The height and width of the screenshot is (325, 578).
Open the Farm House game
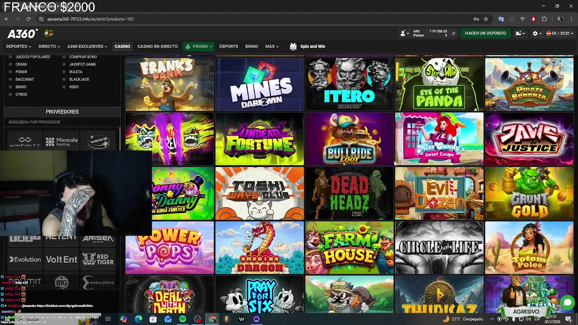tap(350, 248)
